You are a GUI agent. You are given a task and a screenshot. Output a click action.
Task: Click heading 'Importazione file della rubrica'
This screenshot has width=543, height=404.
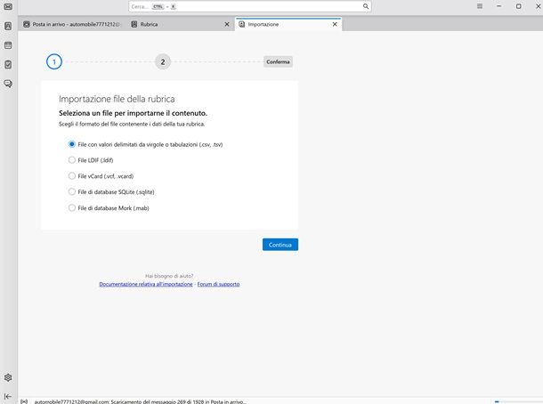[x=117, y=99]
